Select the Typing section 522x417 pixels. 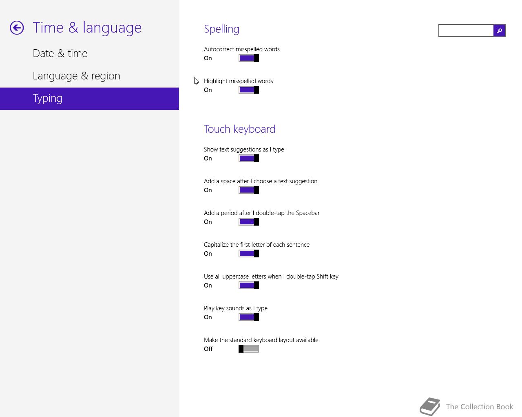click(48, 99)
